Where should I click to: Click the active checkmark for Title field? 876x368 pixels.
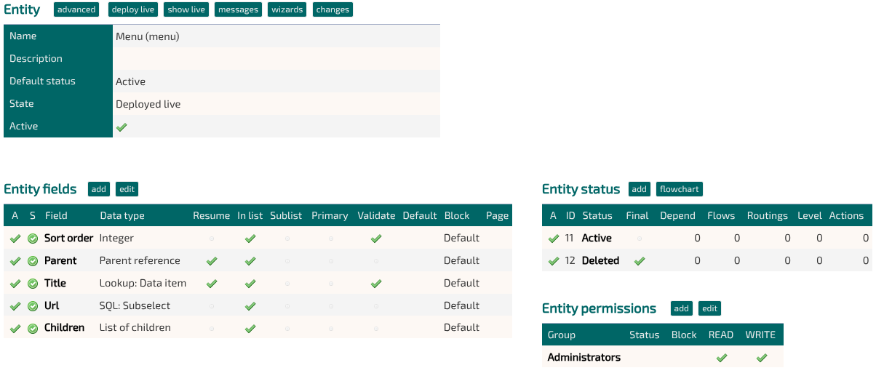coord(15,284)
